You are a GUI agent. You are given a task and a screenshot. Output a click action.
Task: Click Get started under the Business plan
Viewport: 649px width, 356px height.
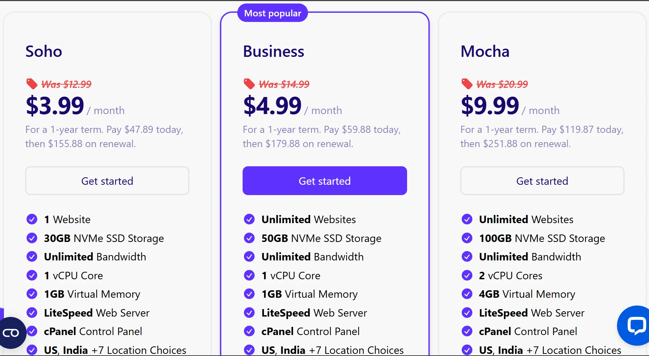click(325, 181)
